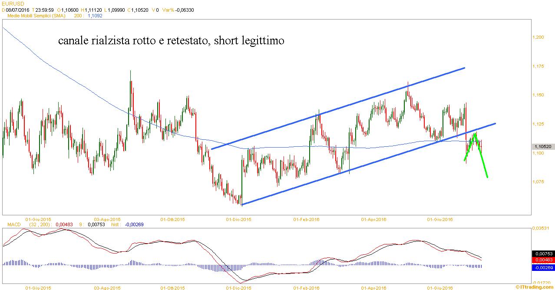Click the current price tag 1,10520
The image size is (555, 290).
[543, 147]
